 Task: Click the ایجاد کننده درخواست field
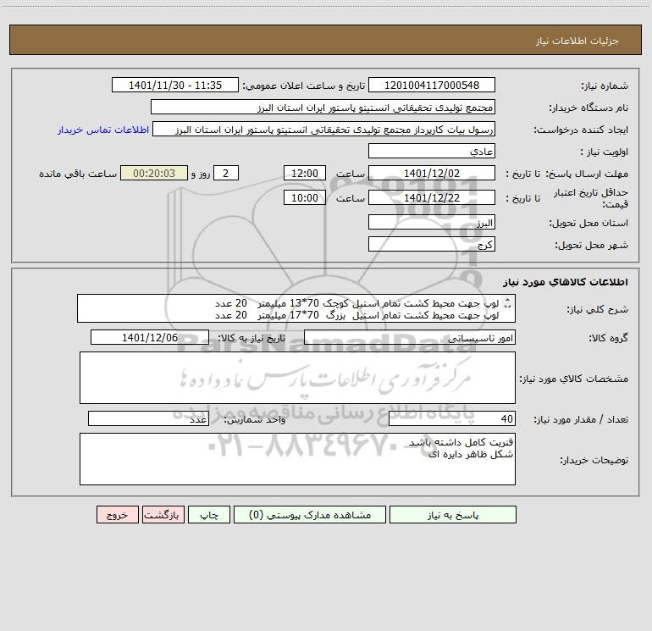[x=324, y=129]
